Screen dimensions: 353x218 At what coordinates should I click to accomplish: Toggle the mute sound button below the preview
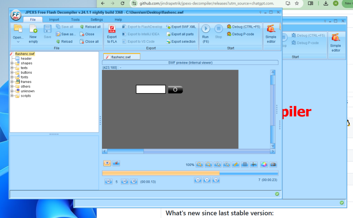[x=116, y=163]
